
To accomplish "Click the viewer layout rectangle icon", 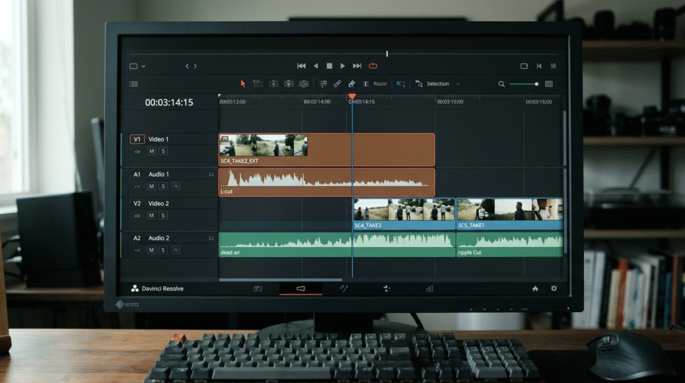I will point(134,66).
